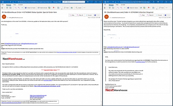This screenshot has height=106, width=173.
Task: Click the Archive icon in left window toolbar
Action: point(7,8)
